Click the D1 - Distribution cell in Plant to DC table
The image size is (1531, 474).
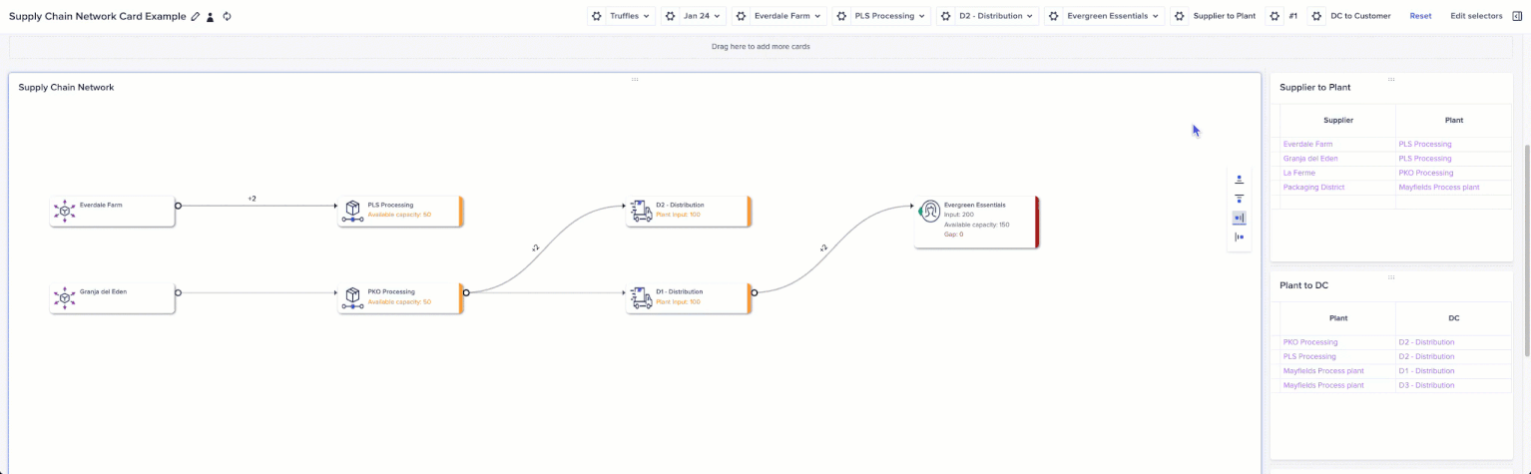tap(1454, 371)
